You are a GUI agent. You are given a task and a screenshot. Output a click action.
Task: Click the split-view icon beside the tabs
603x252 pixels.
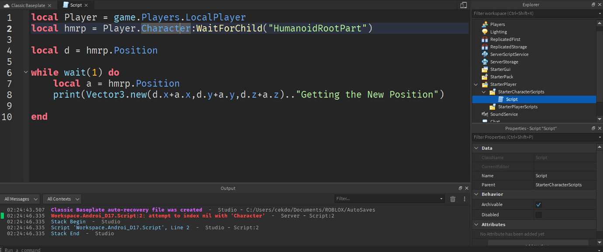pyautogui.click(x=464, y=5)
